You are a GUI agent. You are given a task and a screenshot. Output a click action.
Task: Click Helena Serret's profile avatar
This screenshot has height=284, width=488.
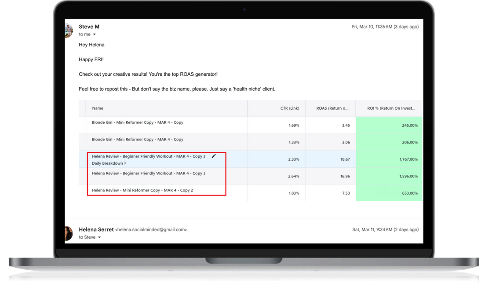[x=69, y=233]
